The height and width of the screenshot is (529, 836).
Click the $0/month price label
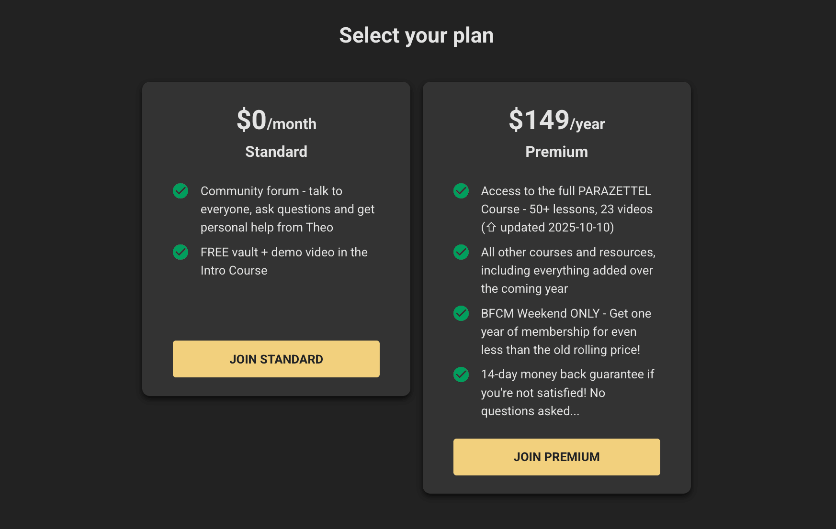(x=276, y=121)
